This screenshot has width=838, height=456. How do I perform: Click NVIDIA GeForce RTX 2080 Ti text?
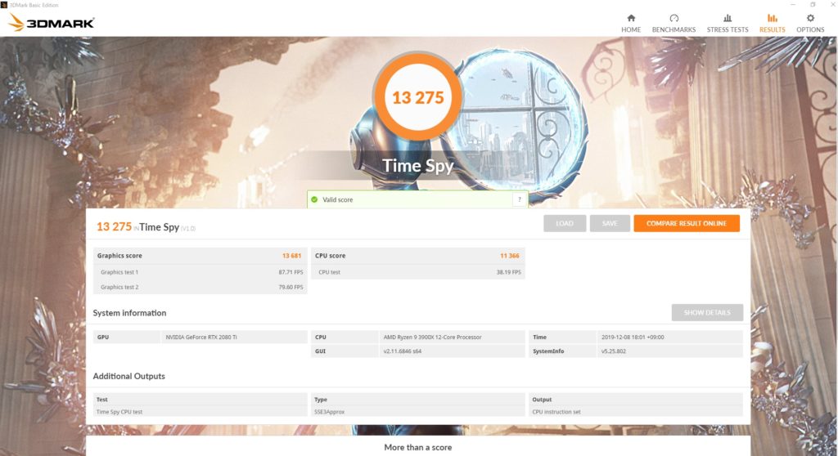(x=201, y=338)
